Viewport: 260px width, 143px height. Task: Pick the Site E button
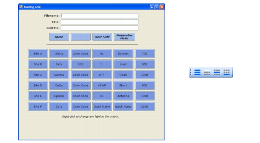coord(38,96)
